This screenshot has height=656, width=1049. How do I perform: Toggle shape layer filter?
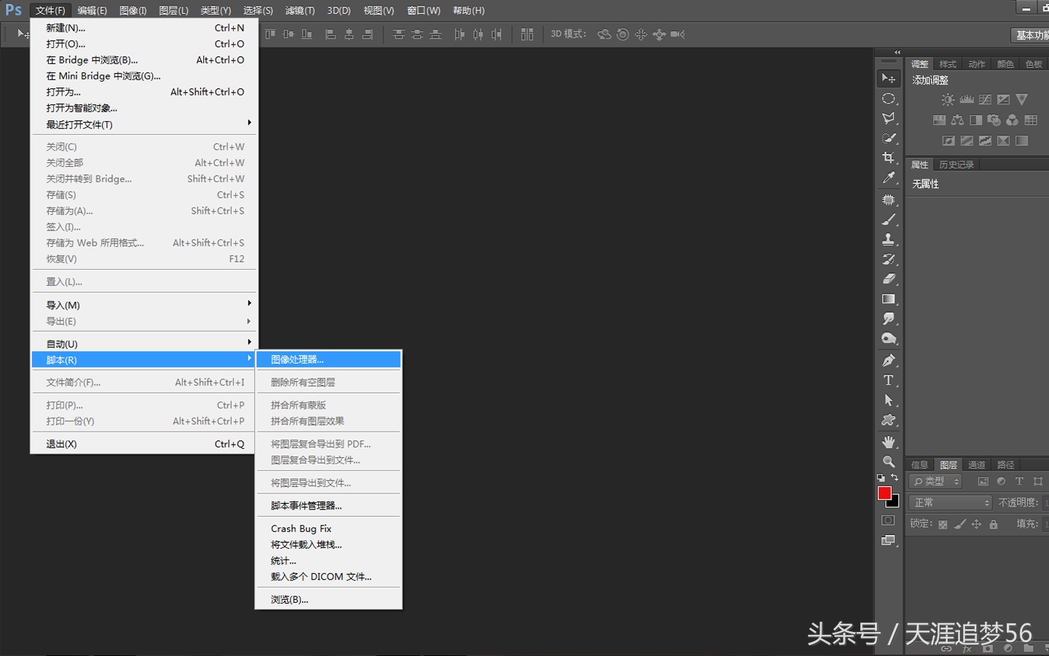(x=1038, y=482)
